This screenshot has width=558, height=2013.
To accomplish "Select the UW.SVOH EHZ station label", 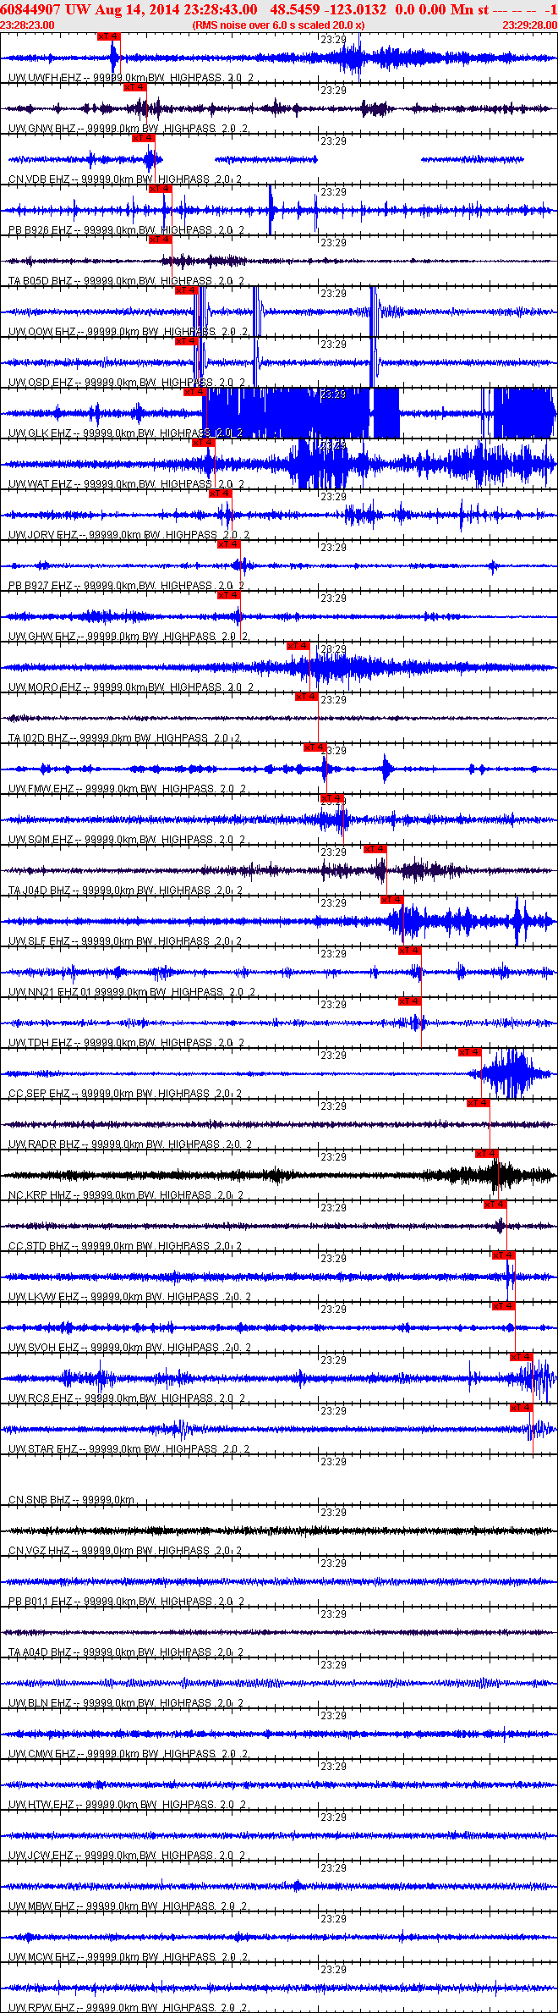I will click(x=44, y=1348).
